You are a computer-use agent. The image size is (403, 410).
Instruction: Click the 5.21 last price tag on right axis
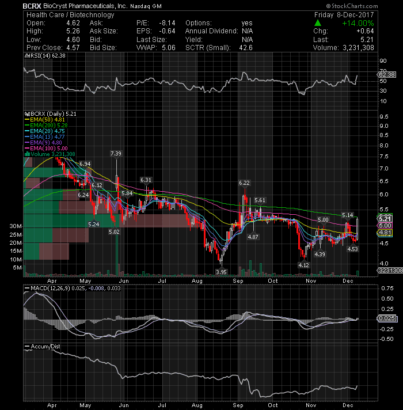coord(385,219)
